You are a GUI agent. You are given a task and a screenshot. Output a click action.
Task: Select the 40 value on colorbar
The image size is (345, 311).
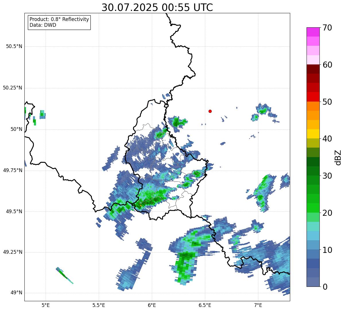(327, 139)
